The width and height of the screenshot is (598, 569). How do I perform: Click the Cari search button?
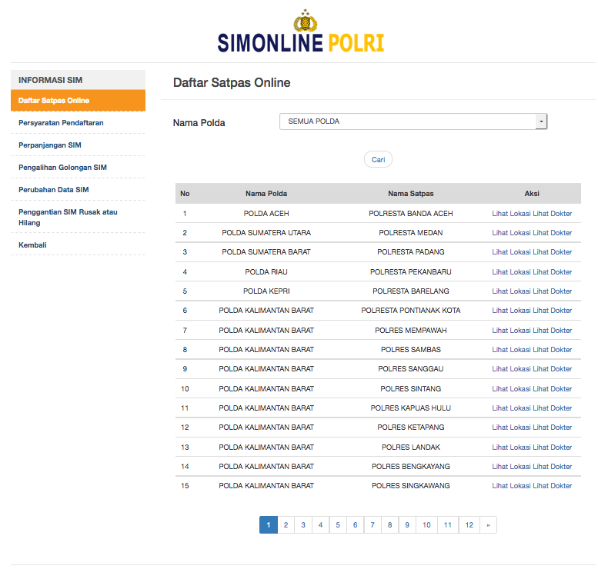pos(378,159)
